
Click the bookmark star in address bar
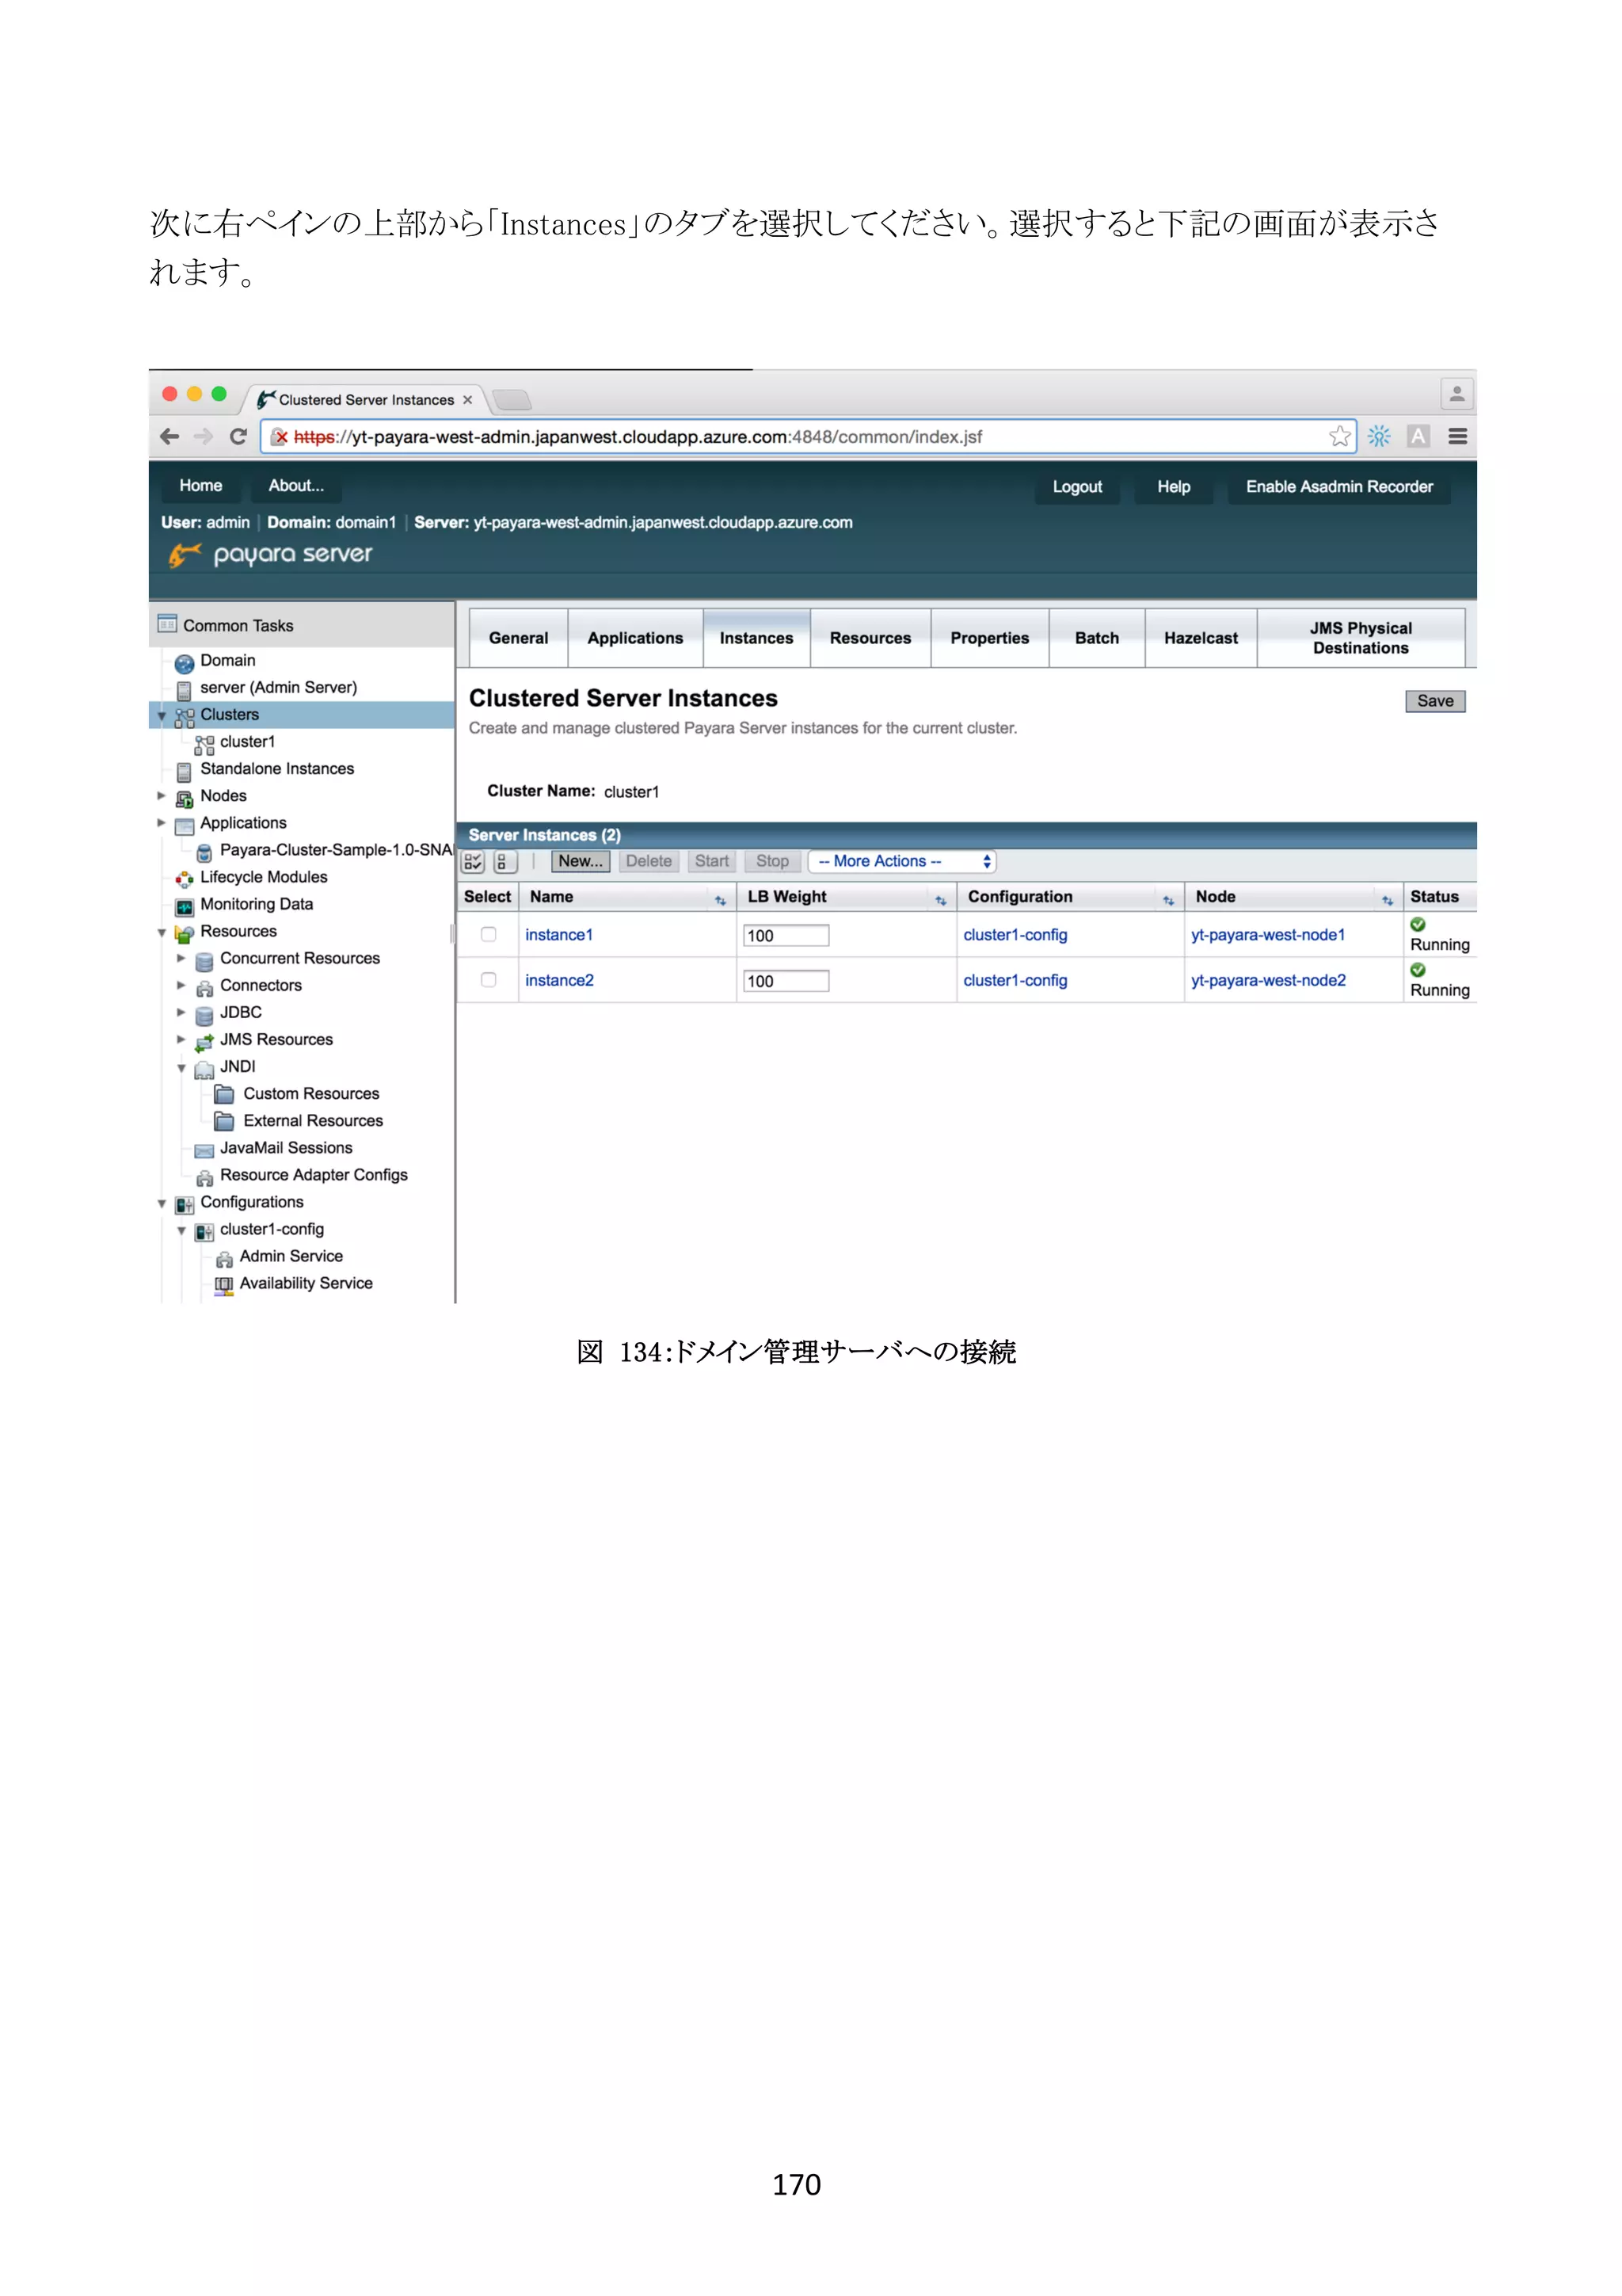pyautogui.click(x=1338, y=437)
